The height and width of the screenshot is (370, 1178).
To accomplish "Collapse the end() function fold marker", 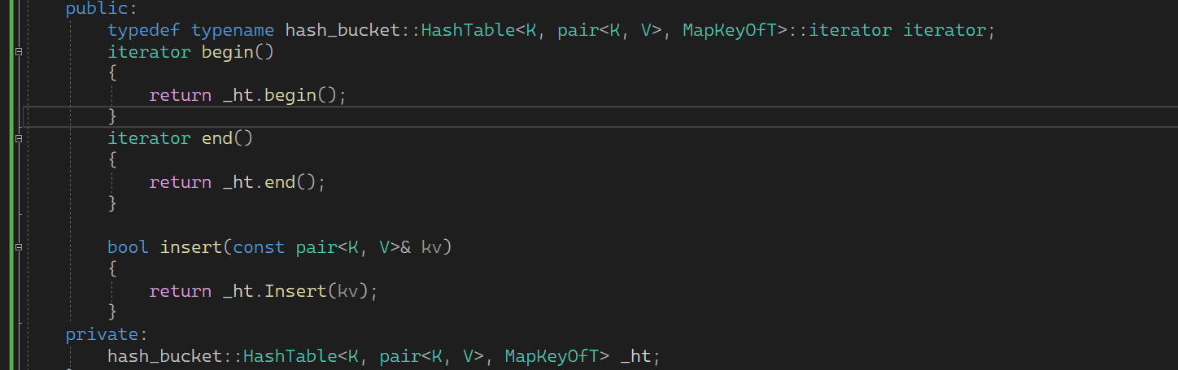I will [x=18, y=139].
